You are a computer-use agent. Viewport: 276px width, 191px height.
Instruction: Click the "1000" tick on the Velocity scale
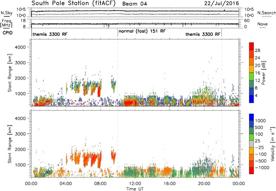[x=260, y=121]
